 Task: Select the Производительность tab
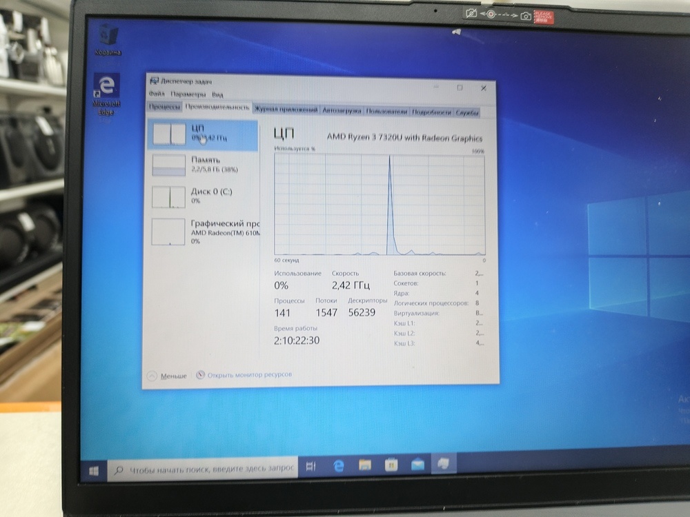217,107
